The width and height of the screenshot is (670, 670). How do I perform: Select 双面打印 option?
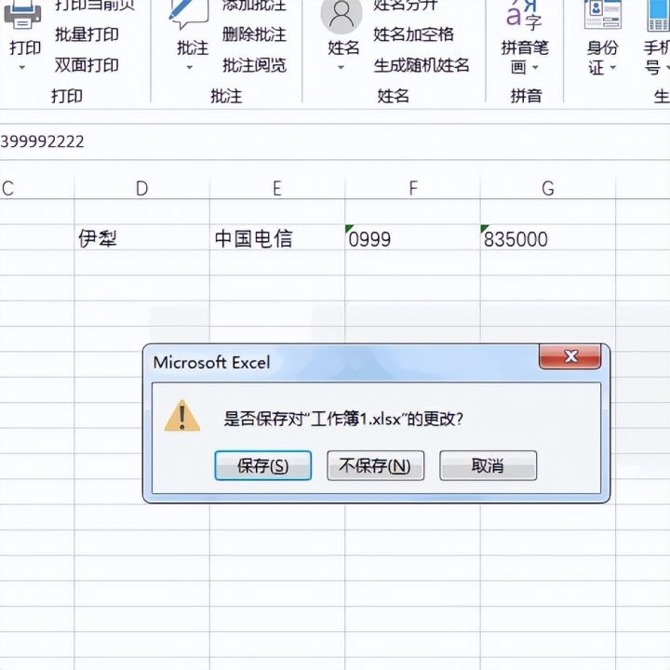(x=87, y=65)
